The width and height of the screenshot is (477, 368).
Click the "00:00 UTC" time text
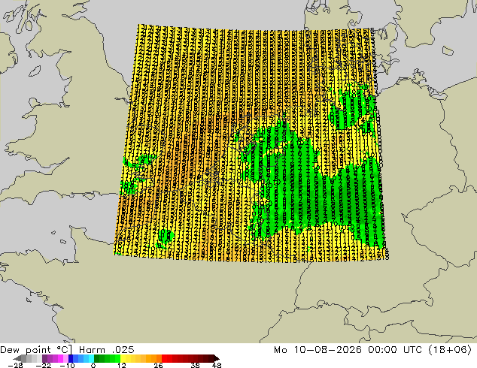tap(394, 350)
